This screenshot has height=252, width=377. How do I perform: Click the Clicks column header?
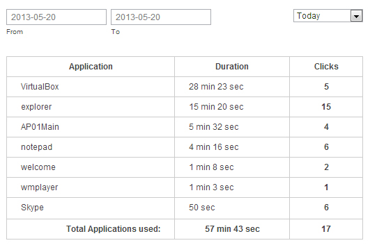[326, 67]
